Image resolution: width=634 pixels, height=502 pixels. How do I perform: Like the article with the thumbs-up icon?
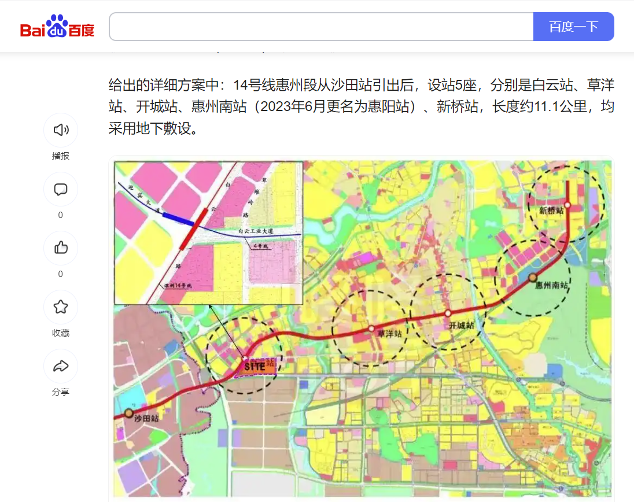tap(61, 248)
